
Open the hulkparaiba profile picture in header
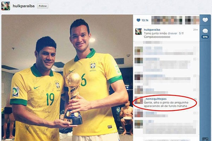click(6, 6)
